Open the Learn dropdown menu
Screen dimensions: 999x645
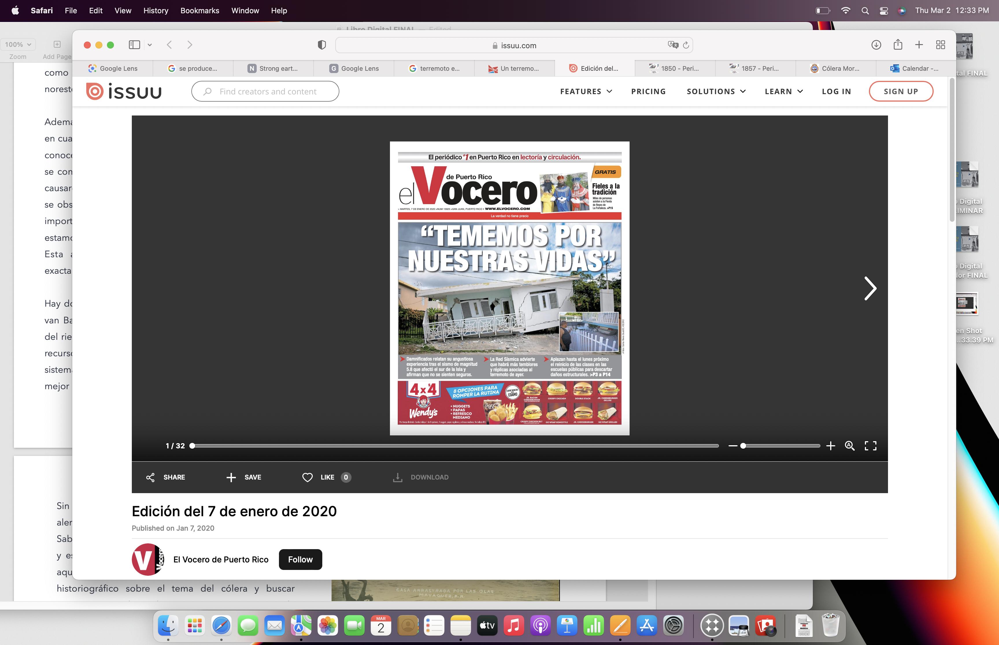tap(783, 91)
